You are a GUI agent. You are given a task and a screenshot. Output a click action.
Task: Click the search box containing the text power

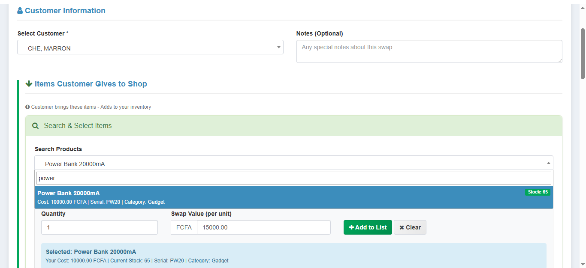point(294,178)
